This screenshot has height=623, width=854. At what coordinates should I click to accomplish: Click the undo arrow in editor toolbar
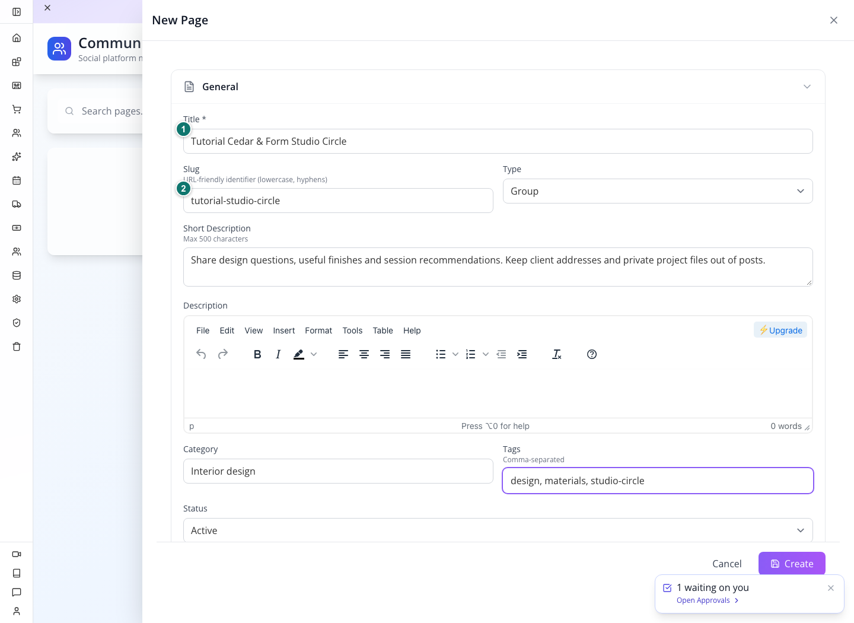tap(201, 354)
